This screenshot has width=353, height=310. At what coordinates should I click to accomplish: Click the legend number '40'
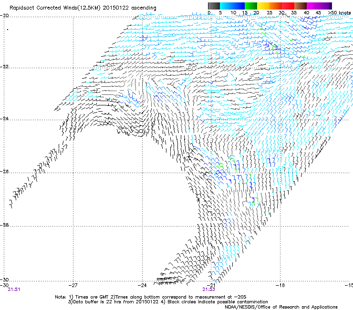(x=306, y=13)
